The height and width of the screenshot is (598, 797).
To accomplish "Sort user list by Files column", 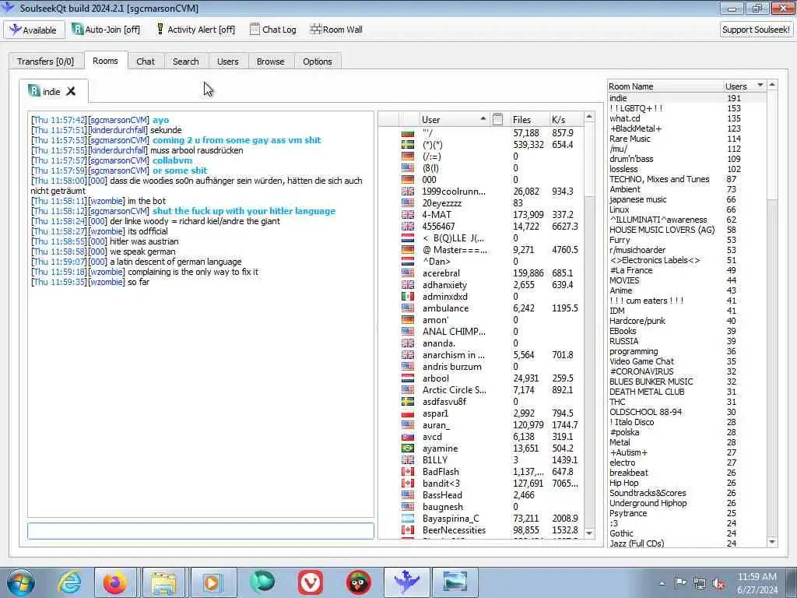I will tap(528, 119).
